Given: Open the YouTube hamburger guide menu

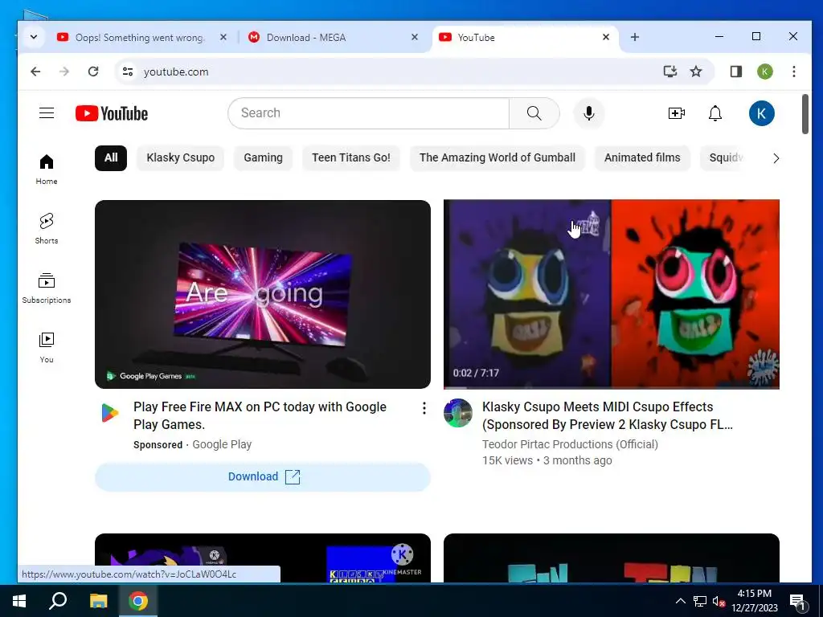Looking at the screenshot, I should [47, 113].
